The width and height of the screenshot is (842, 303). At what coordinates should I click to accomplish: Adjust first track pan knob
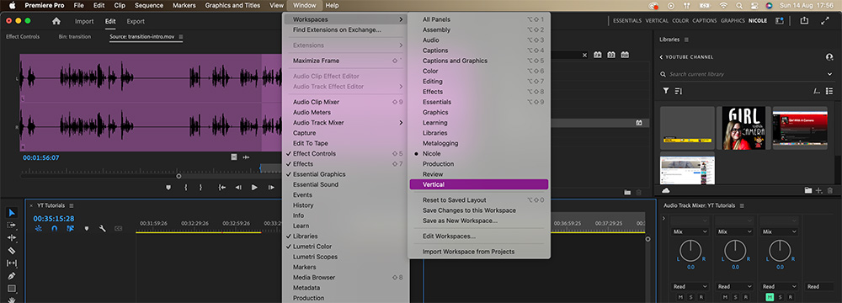[690, 251]
